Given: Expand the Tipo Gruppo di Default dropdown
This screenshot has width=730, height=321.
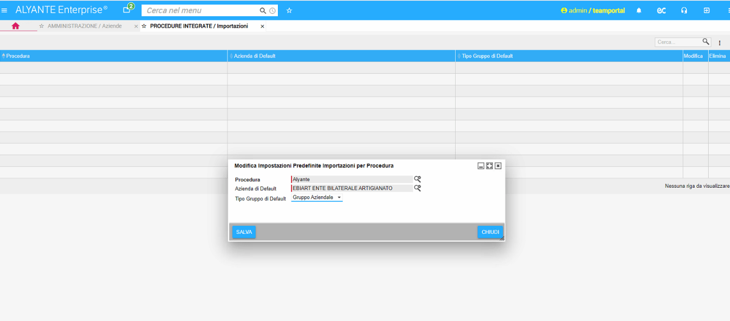Looking at the screenshot, I should click(x=317, y=197).
